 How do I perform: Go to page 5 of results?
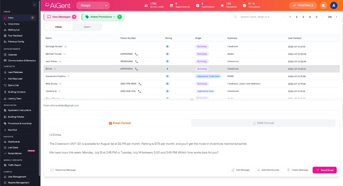point(316,17)
